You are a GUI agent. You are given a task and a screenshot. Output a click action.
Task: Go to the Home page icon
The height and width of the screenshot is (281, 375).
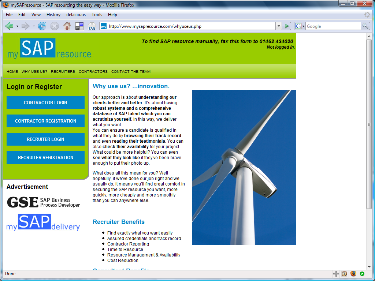point(67,26)
